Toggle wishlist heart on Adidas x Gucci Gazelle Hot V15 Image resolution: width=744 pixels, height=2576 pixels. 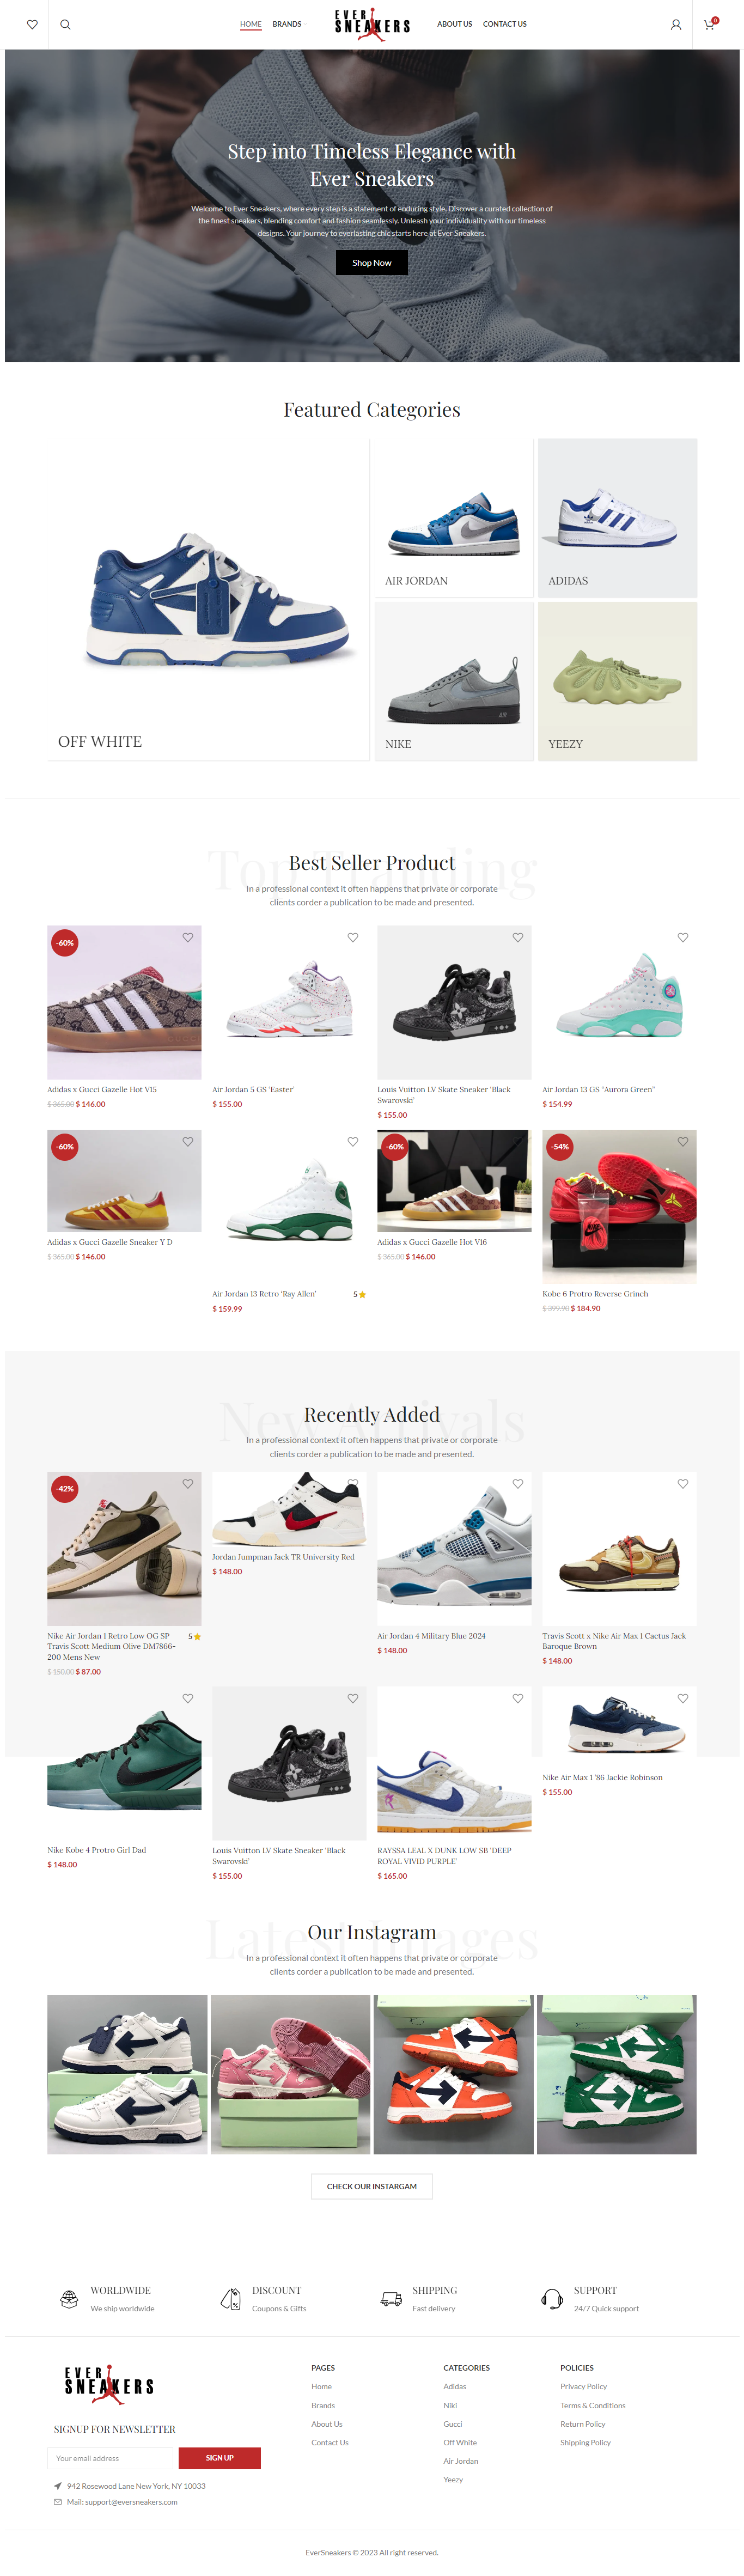[188, 937]
